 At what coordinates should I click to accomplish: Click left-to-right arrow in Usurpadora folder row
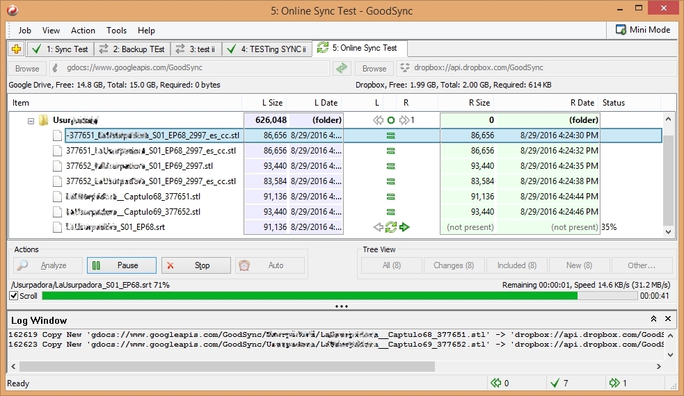coord(404,119)
